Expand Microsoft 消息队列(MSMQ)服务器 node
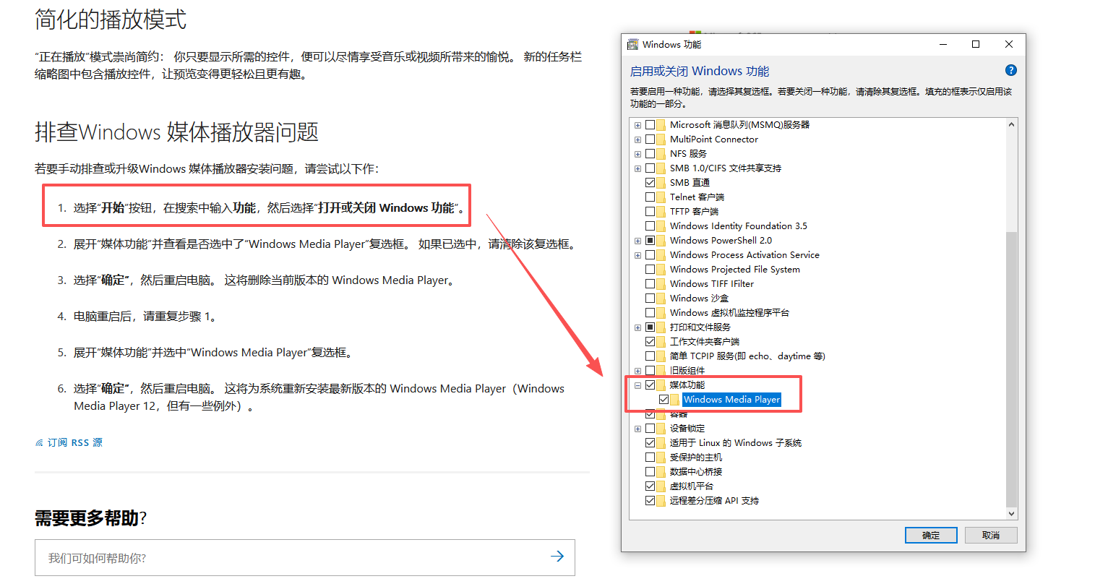Image resolution: width=1095 pixels, height=584 pixels. coord(637,125)
